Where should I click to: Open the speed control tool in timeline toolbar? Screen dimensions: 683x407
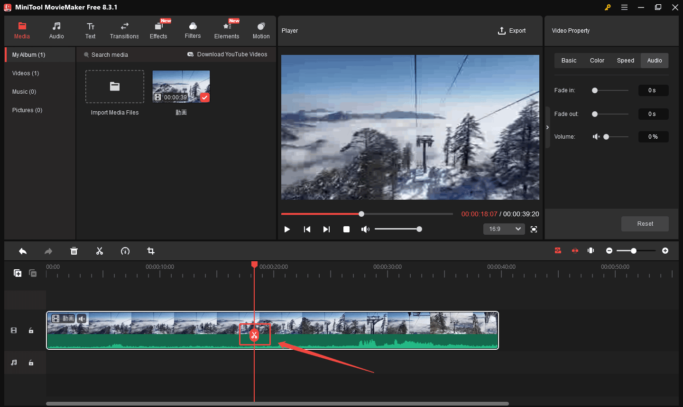(125, 251)
